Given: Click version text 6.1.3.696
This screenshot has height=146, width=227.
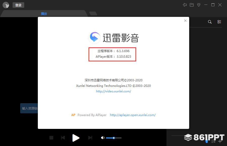Looking at the screenshot, I should (123, 51).
